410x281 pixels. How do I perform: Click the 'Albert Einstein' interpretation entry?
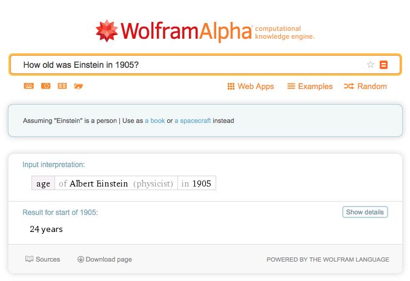[x=99, y=183]
